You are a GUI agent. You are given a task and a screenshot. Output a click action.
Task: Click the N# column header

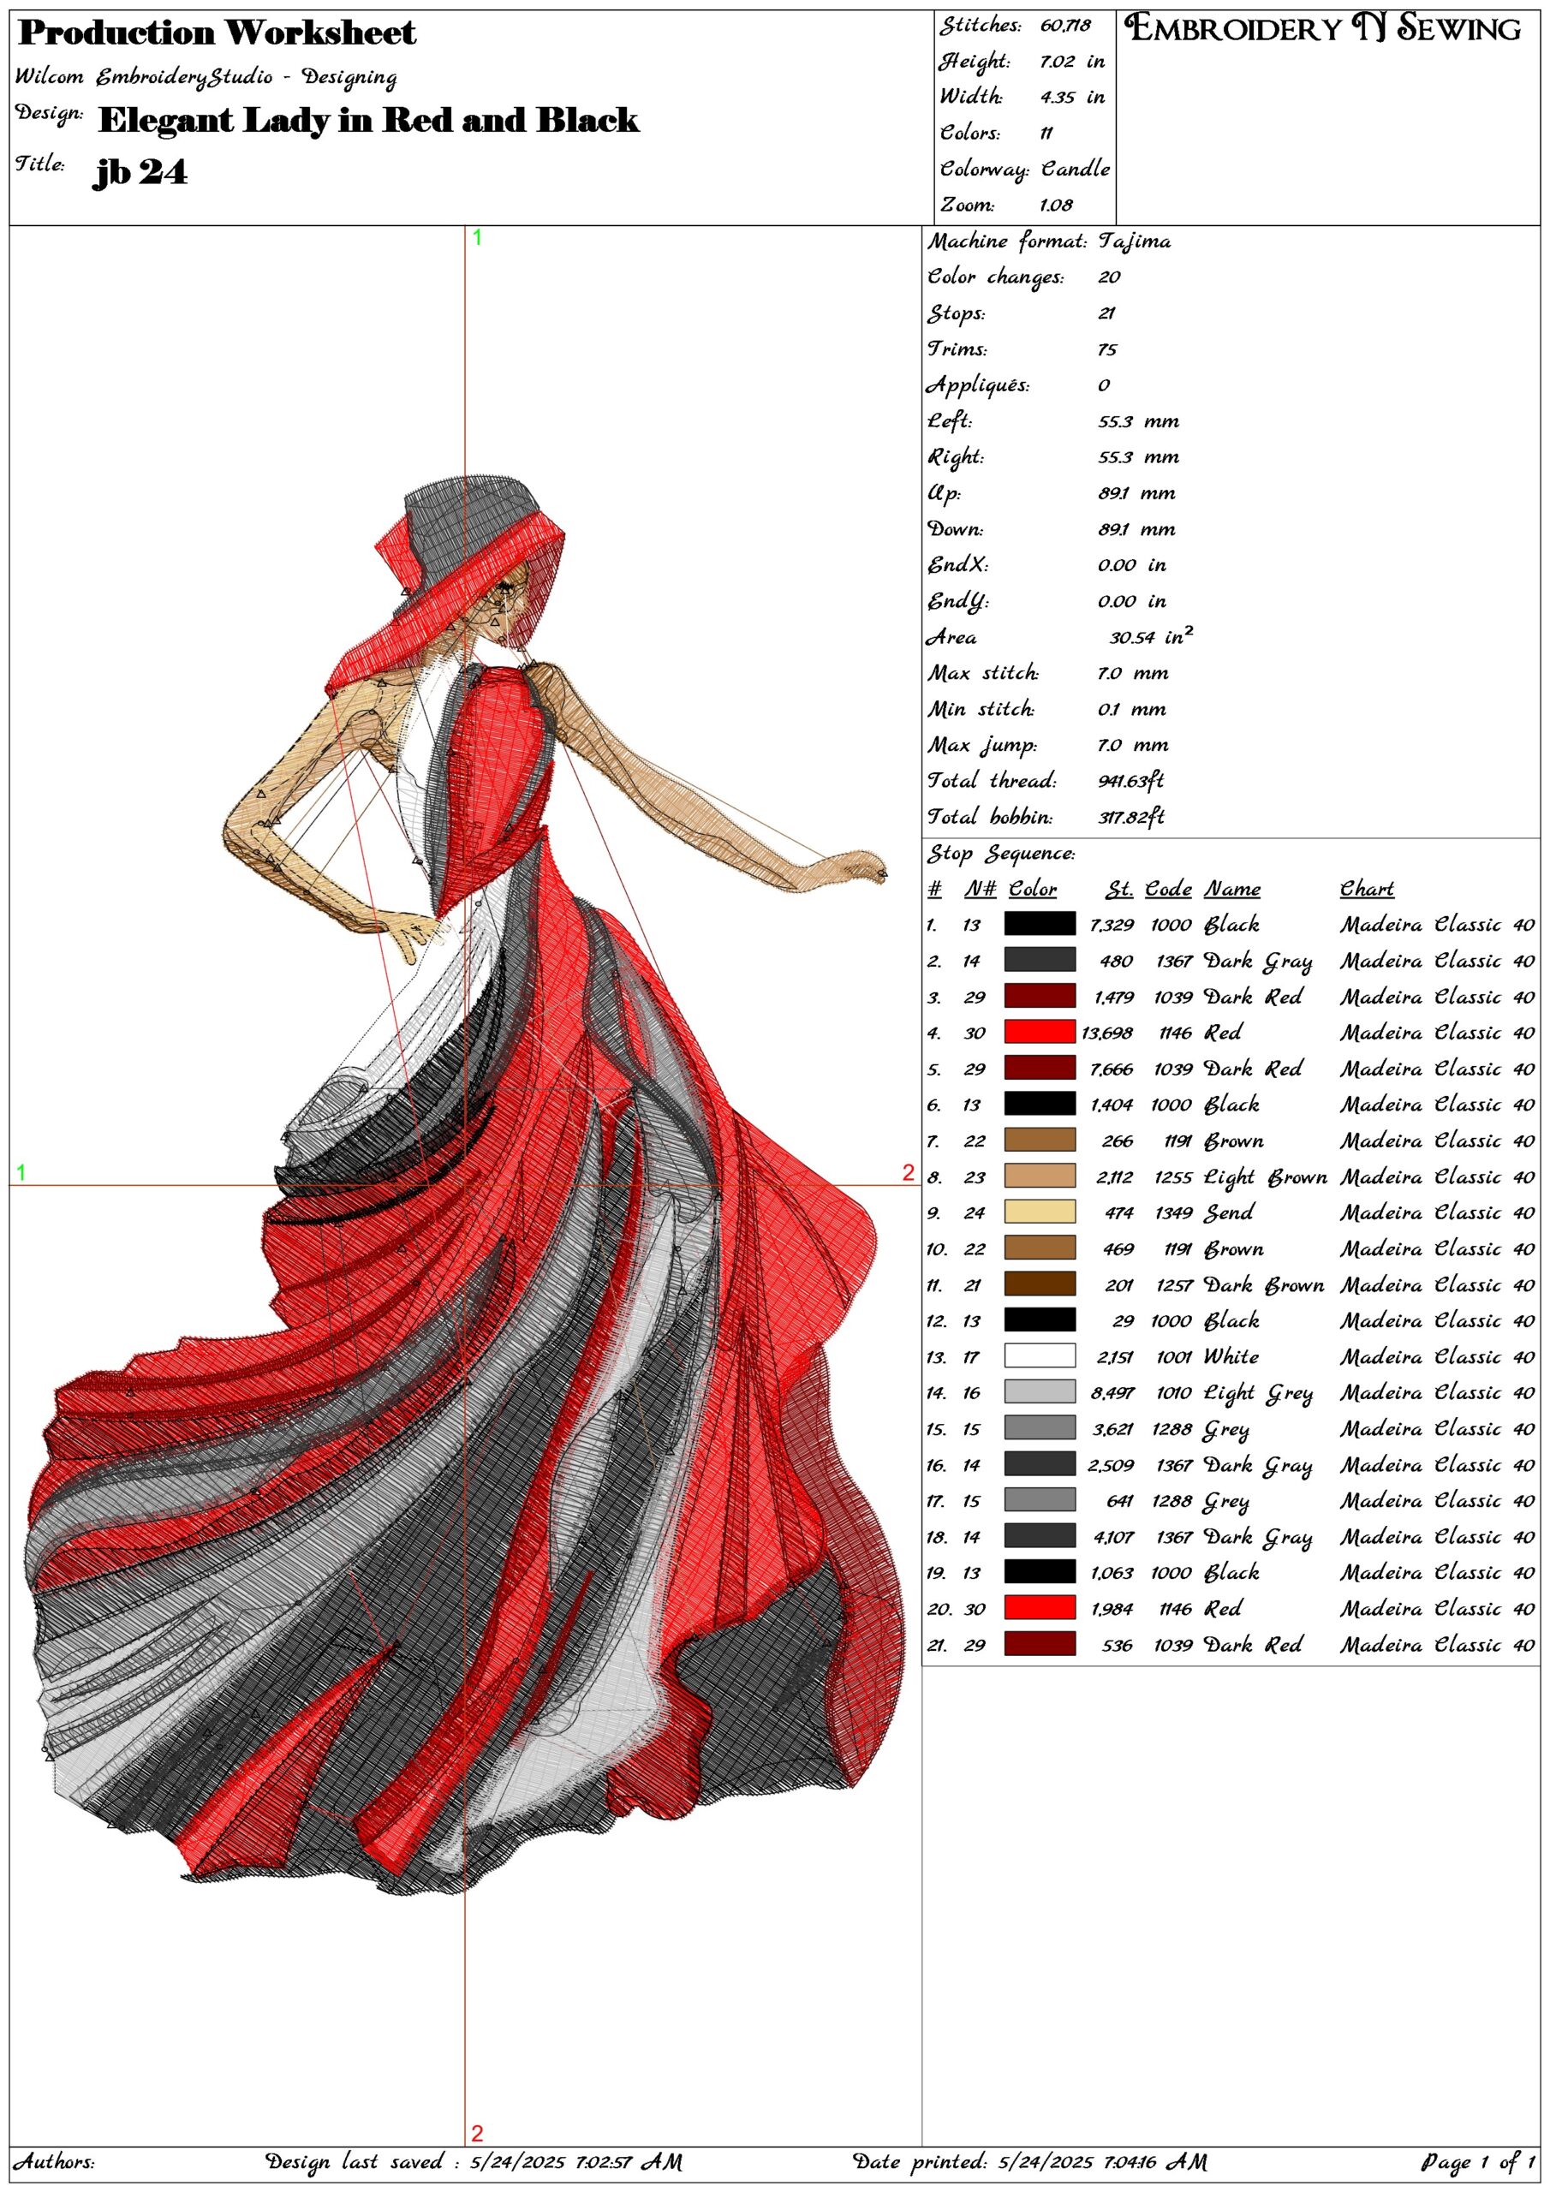point(980,890)
